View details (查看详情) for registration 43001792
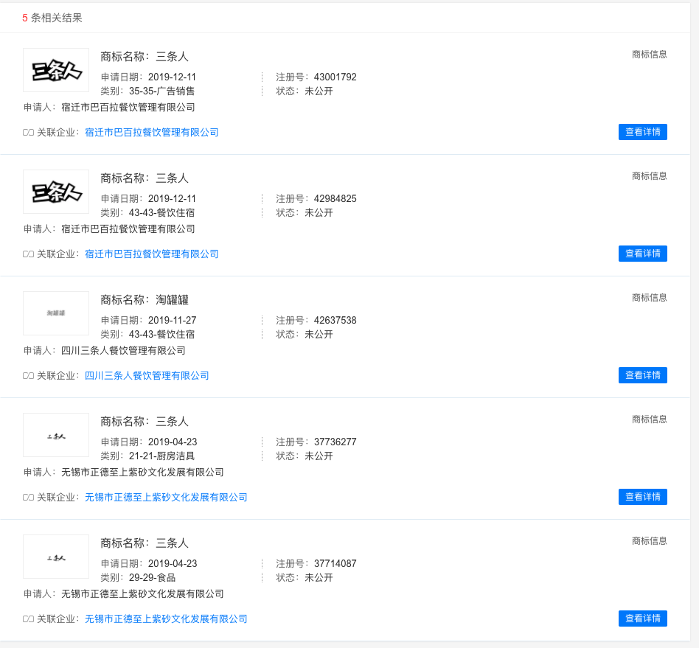Image resolution: width=699 pixels, height=648 pixels. point(642,132)
